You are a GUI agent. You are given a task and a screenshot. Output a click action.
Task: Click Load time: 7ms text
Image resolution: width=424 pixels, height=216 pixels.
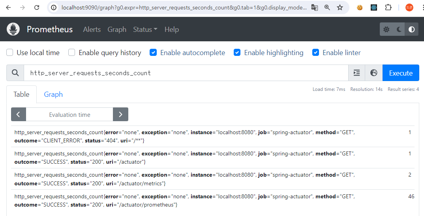click(329, 89)
